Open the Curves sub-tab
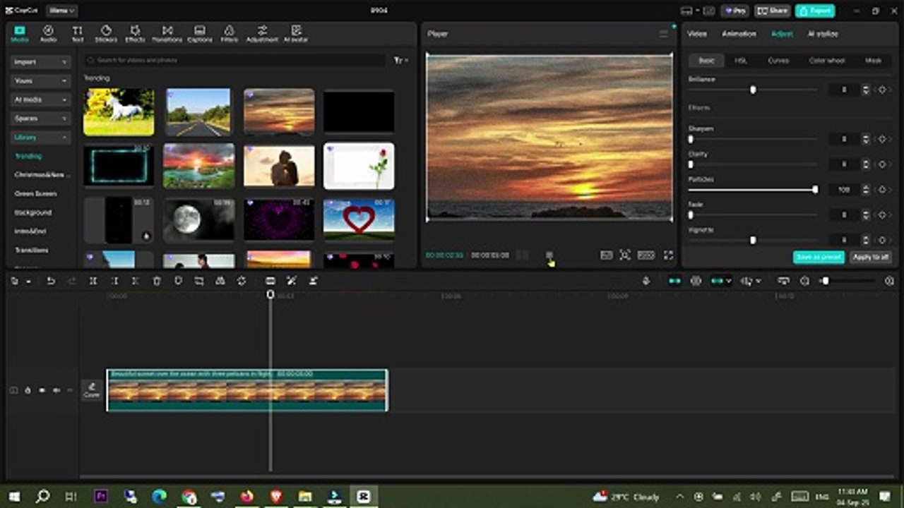 click(778, 61)
